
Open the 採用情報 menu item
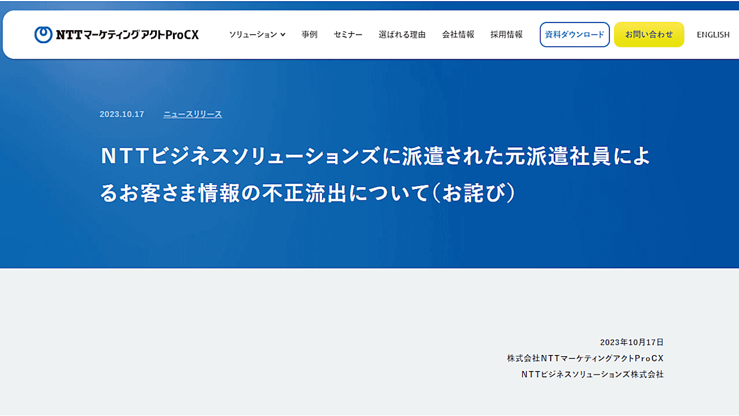506,35
